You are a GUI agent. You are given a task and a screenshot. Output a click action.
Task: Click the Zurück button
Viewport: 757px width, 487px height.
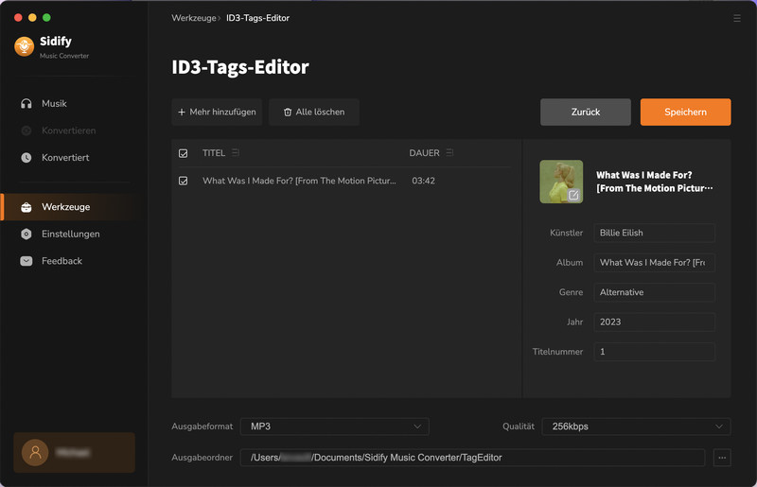586,112
